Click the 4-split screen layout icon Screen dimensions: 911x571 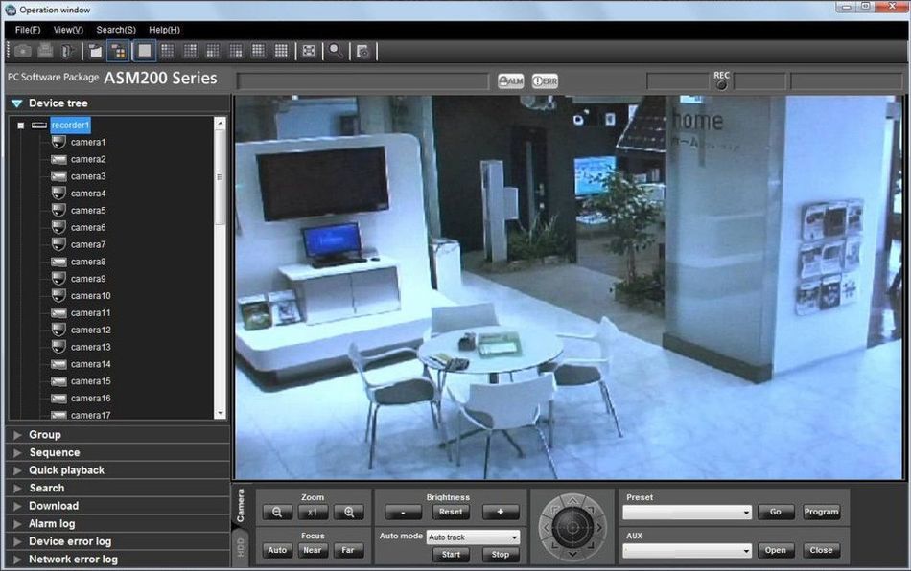167,51
